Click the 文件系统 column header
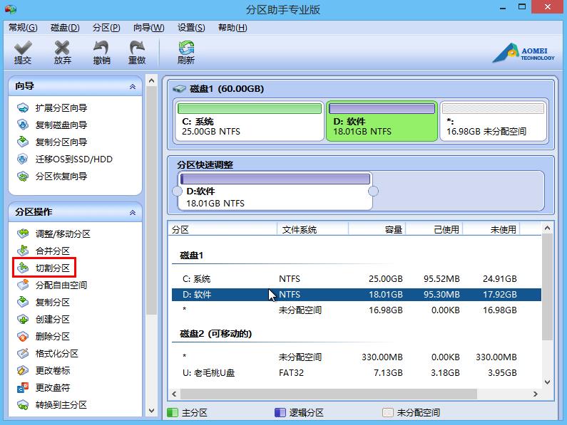This screenshot has height=425, width=567. [x=312, y=230]
